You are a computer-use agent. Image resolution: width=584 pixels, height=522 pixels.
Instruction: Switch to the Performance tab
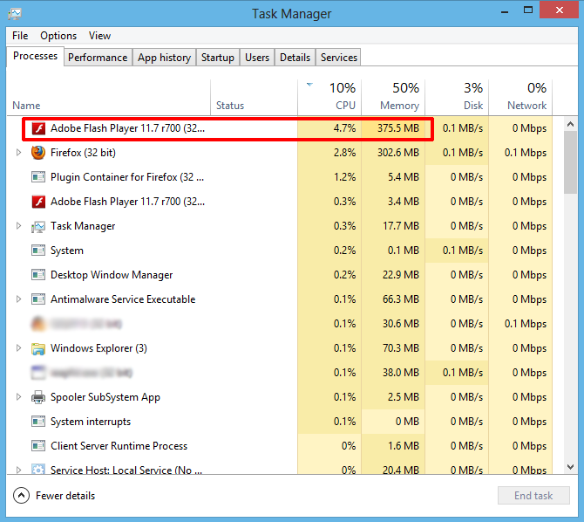(98, 58)
